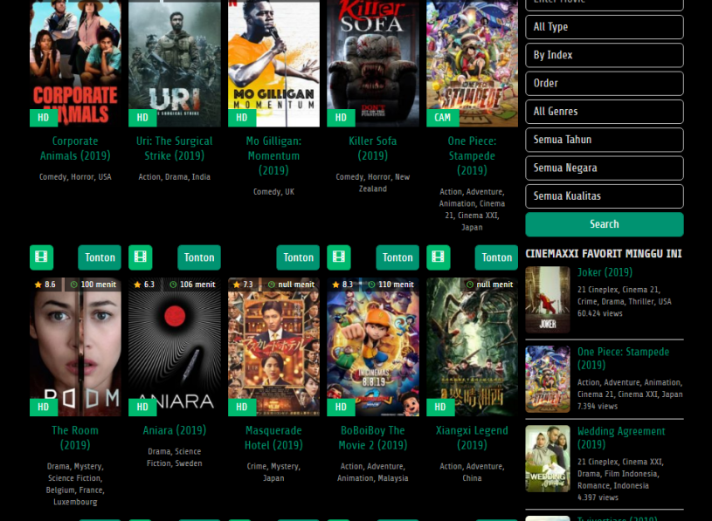Click the One Piece: Stampede sidebar thumbnail
The image size is (712, 521).
click(x=548, y=379)
